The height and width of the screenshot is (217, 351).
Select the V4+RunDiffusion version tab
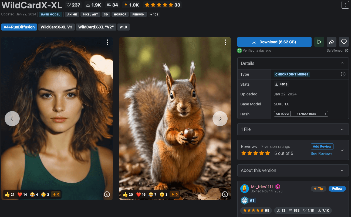coord(19,27)
